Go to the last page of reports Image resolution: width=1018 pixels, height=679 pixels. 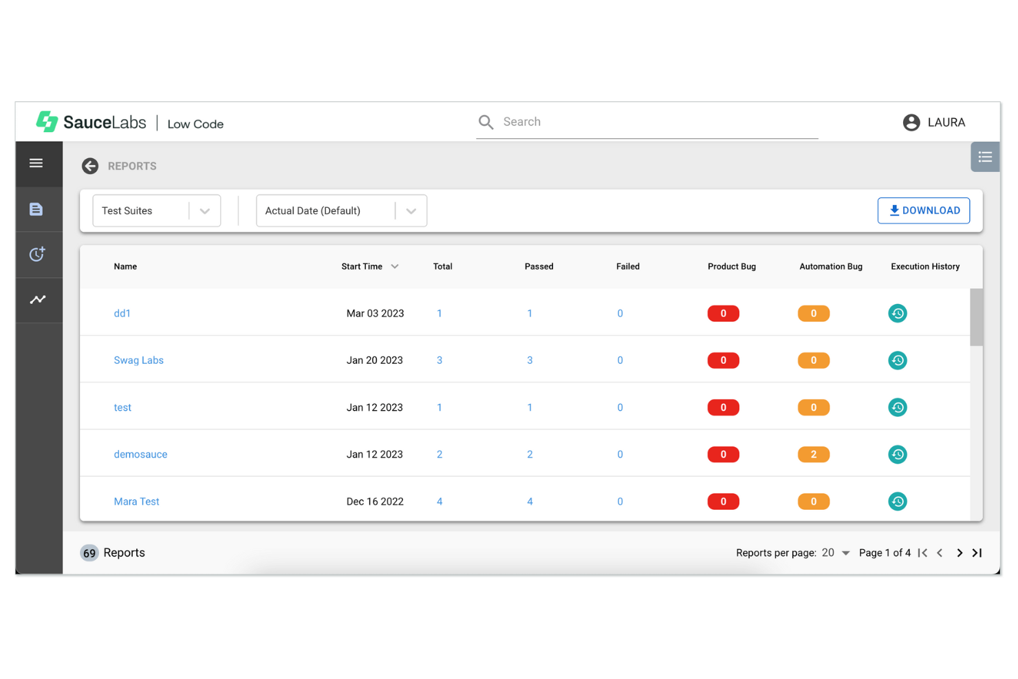pyautogui.click(x=977, y=552)
